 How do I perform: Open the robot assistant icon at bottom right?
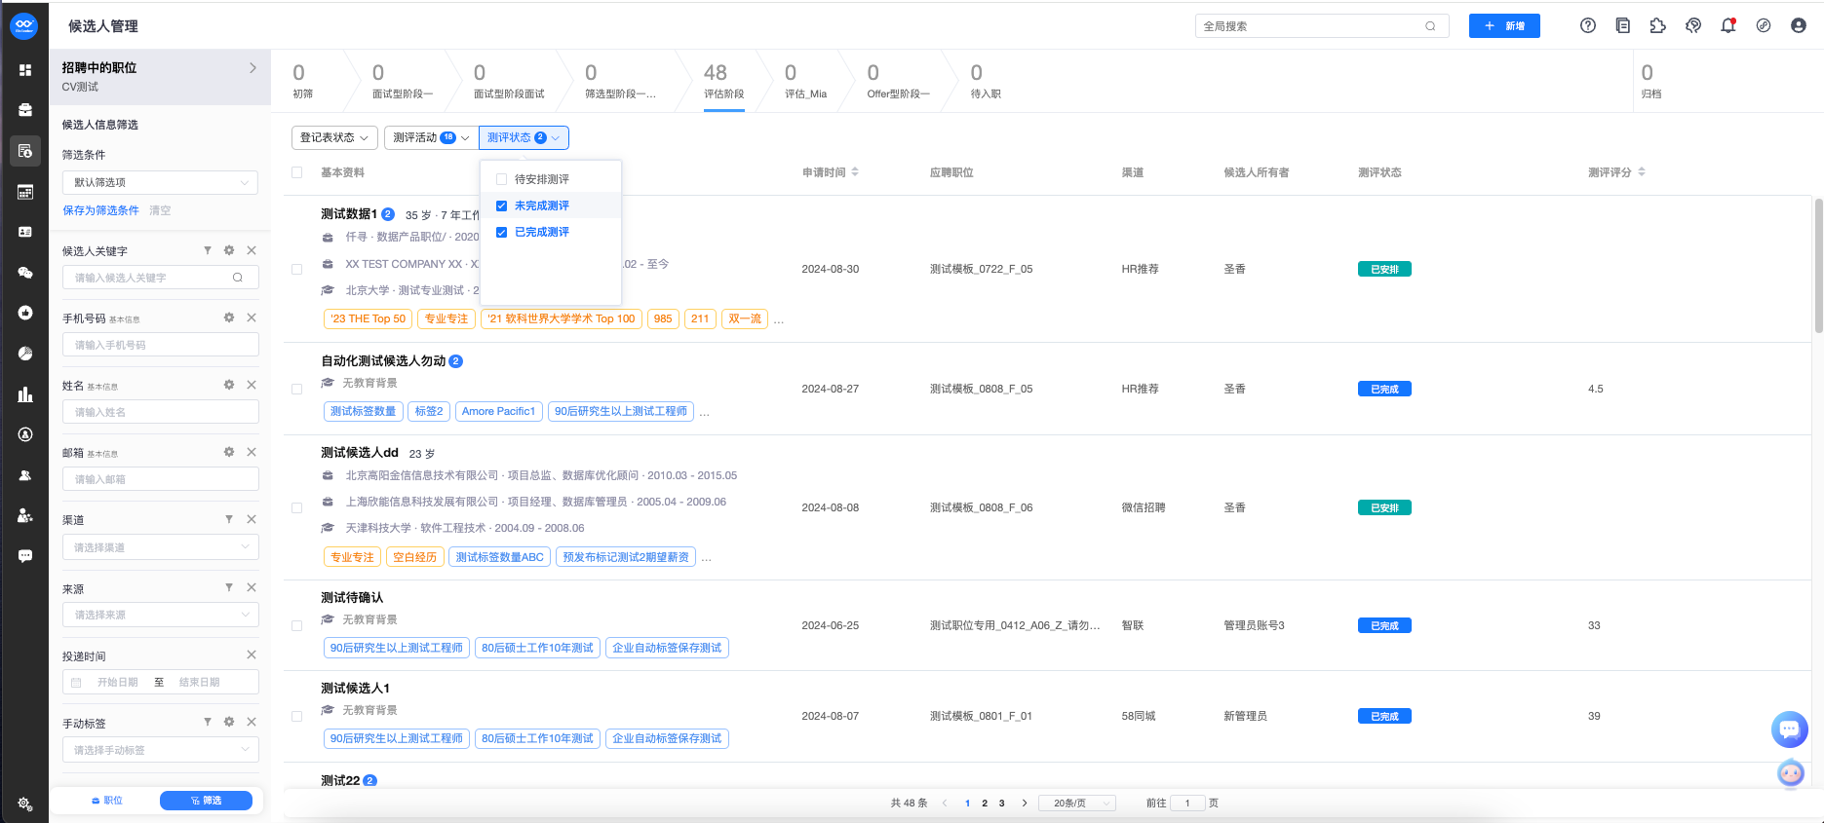tap(1791, 773)
